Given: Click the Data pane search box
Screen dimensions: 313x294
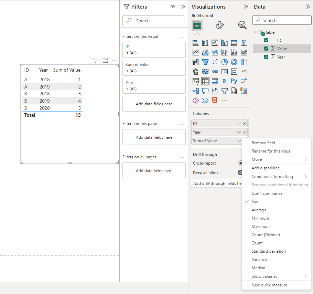Looking at the screenshot, I should 282,20.
